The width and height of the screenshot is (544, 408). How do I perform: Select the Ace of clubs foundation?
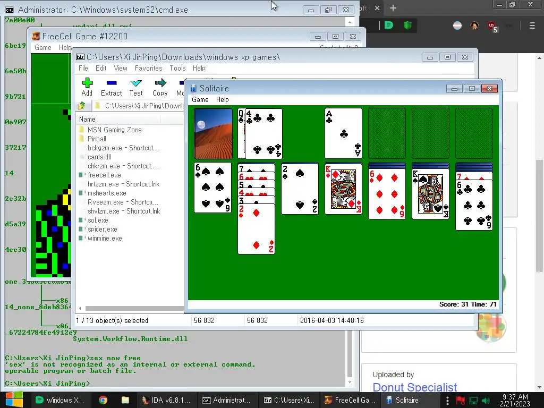point(344,133)
